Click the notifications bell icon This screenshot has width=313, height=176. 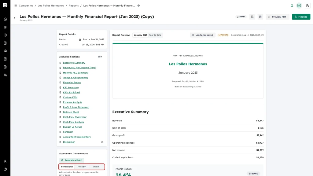pos(292,5)
